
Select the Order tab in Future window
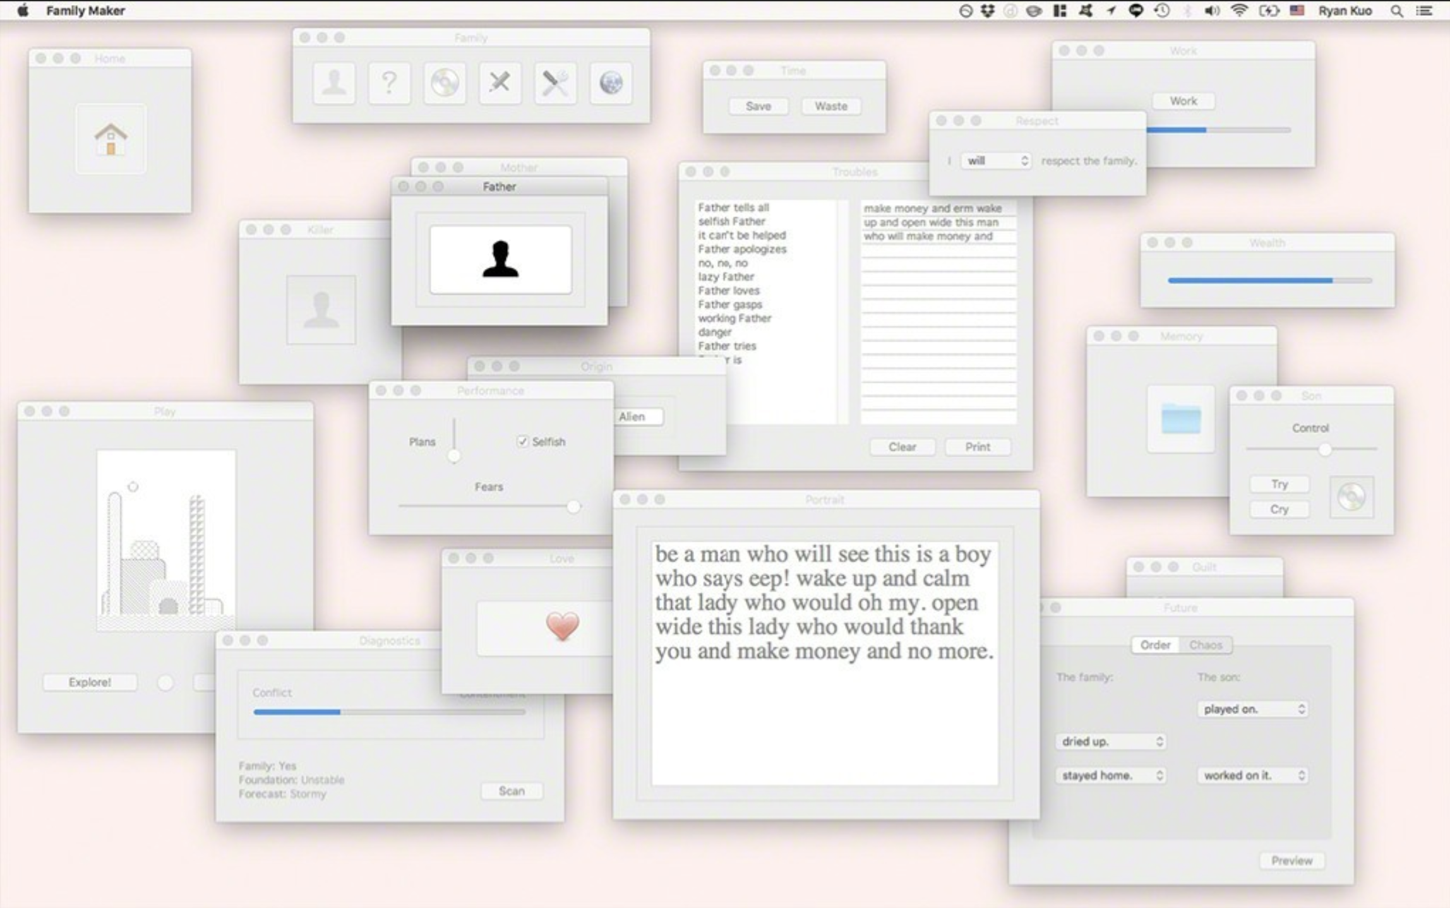(x=1155, y=645)
